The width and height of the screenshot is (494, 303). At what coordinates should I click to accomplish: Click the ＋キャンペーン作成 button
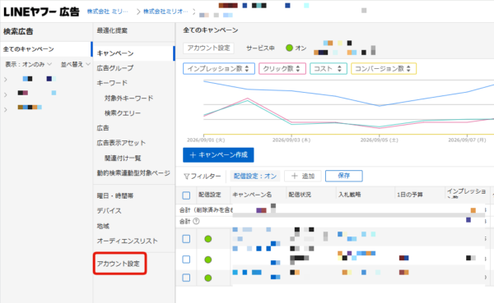(218, 155)
